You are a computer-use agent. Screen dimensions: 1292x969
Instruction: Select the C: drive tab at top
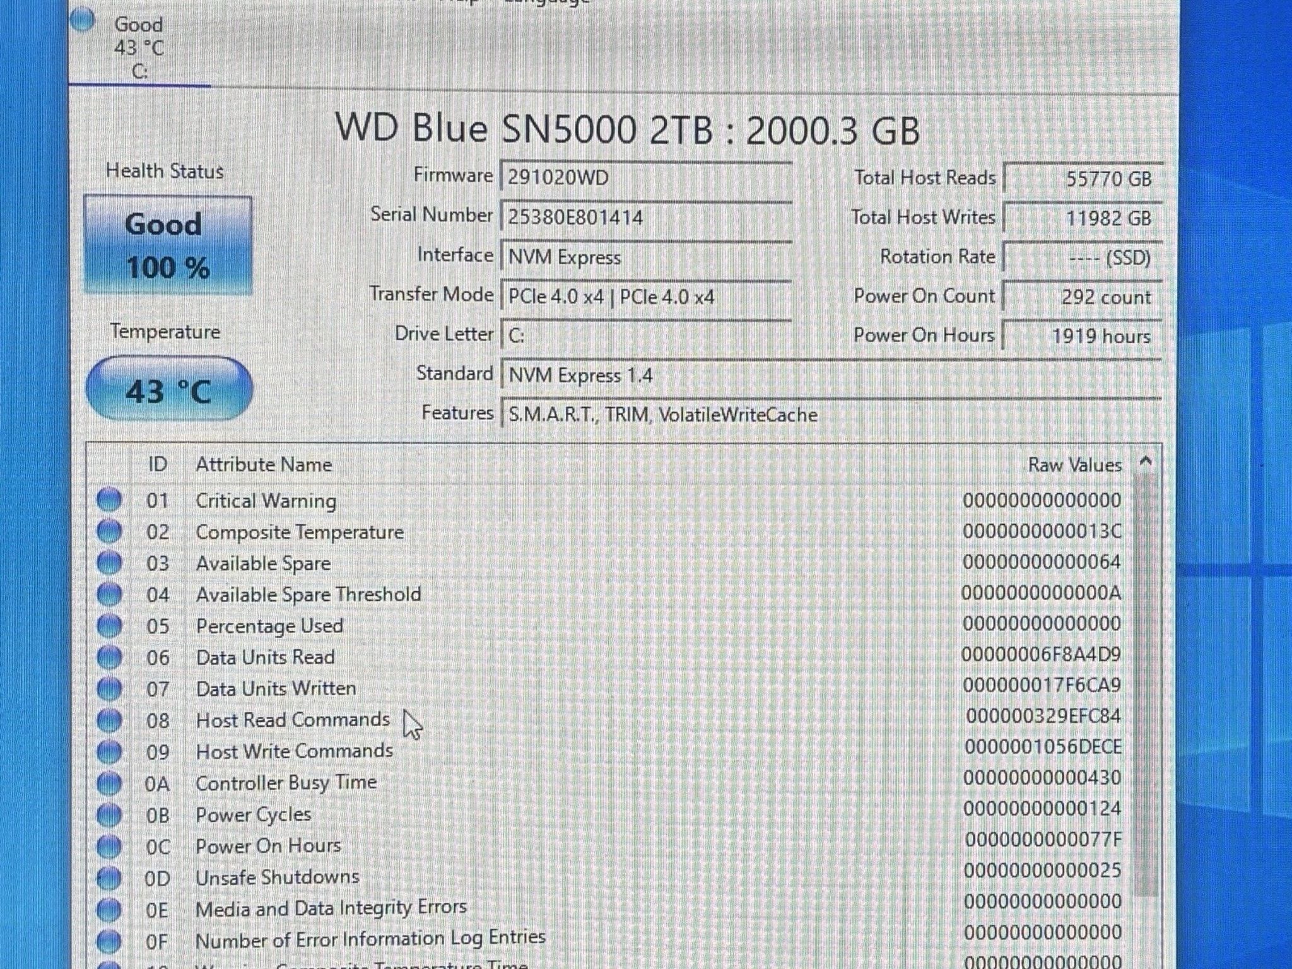[x=139, y=48]
